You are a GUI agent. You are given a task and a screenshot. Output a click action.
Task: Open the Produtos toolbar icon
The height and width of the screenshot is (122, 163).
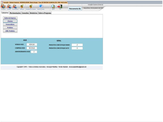pyautogui.click(x=3, y=7)
